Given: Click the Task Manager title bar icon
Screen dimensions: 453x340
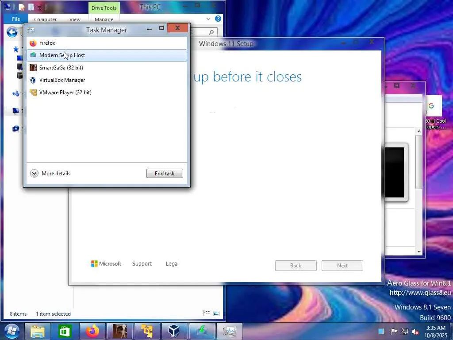Looking at the screenshot, I should pyautogui.click(x=31, y=30).
